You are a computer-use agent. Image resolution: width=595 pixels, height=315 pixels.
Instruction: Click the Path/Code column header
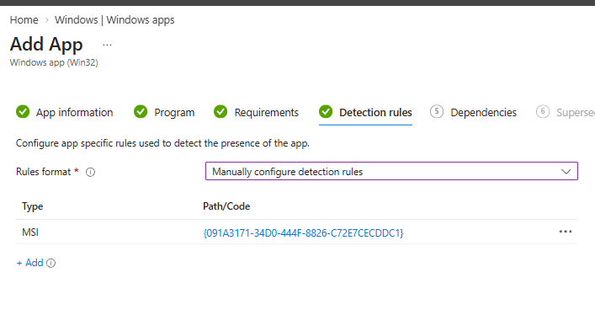click(x=226, y=206)
